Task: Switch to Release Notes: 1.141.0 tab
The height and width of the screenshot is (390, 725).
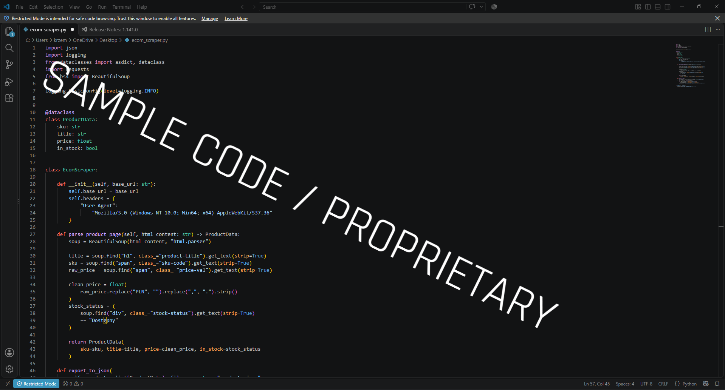Action: pyautogui.click(x=113, y=29)
